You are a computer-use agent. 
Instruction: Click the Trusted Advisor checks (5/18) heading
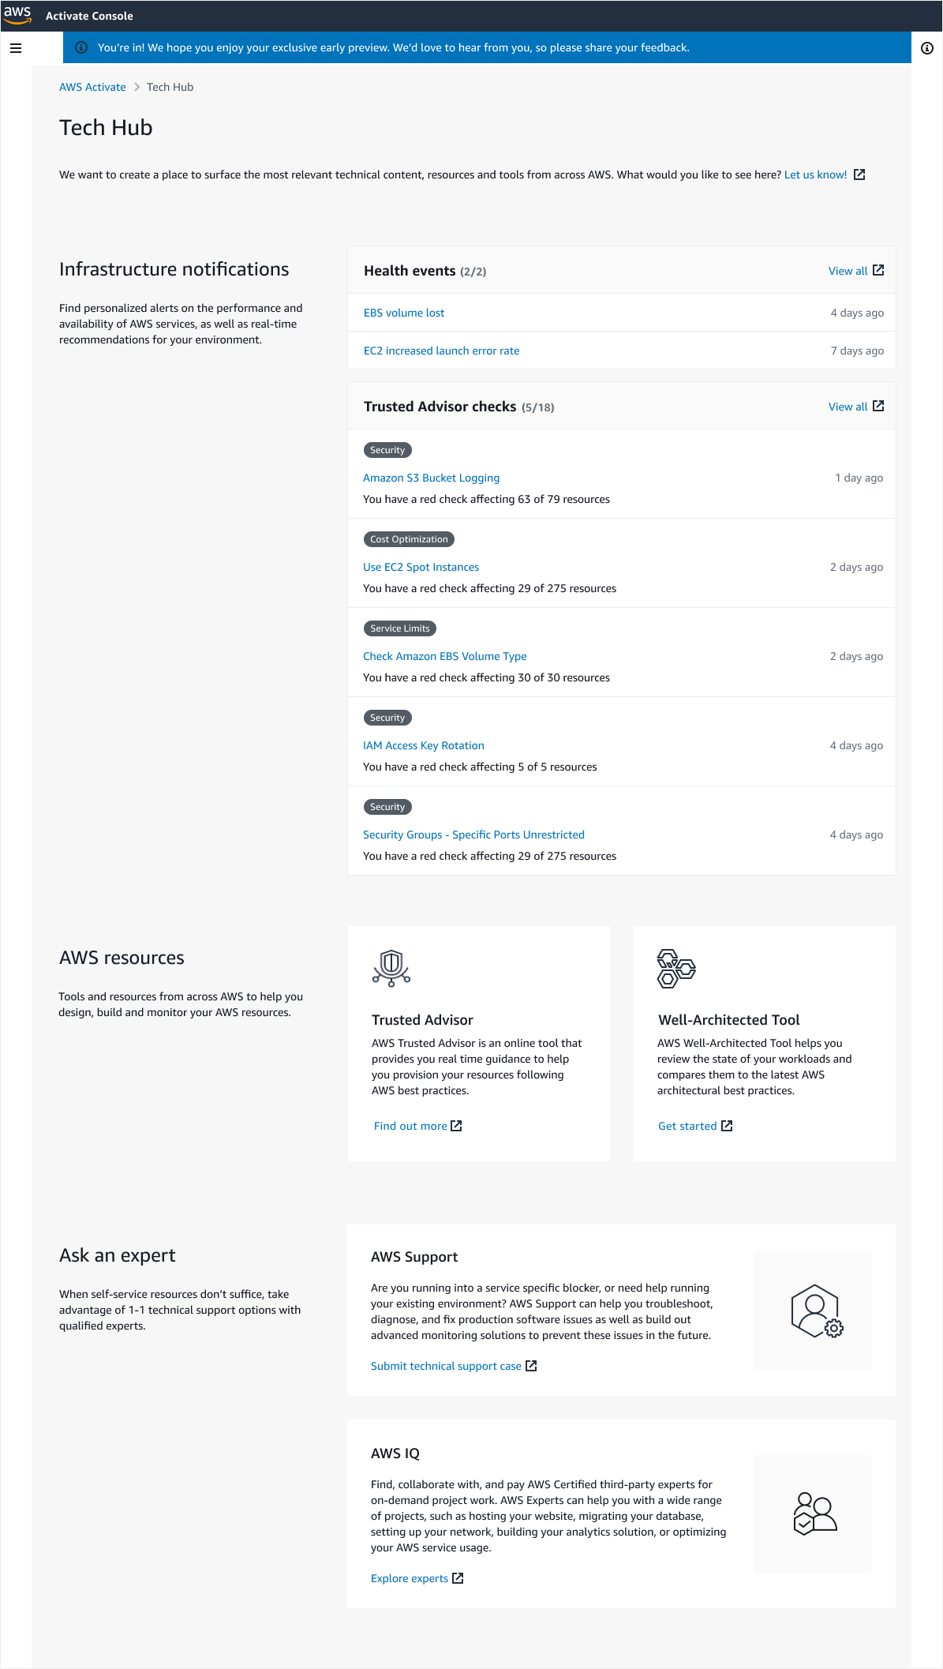coord(458,407)
